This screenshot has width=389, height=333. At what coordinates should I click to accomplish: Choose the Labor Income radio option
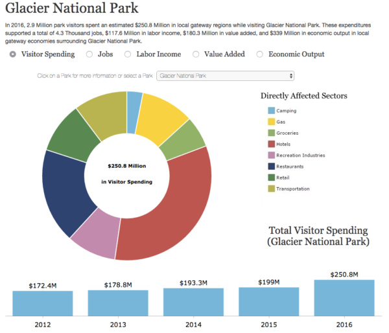tap(128, 54)
